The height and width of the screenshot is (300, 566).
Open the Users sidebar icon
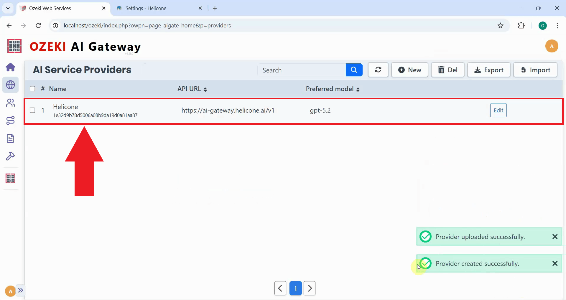click(11, 103)
